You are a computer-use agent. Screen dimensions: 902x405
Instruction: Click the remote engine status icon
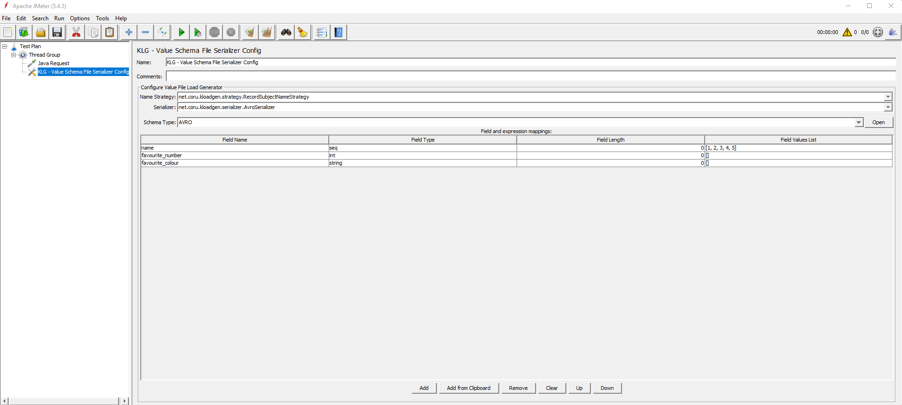point(878,32)
